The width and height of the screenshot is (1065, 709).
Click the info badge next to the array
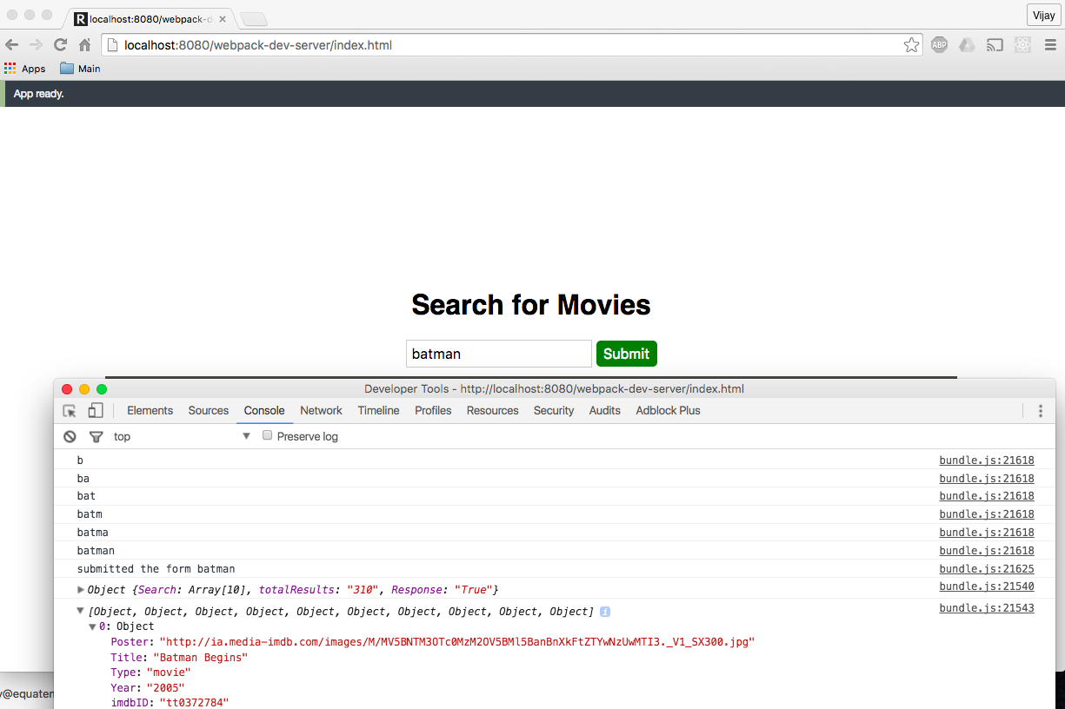[605, 612]
